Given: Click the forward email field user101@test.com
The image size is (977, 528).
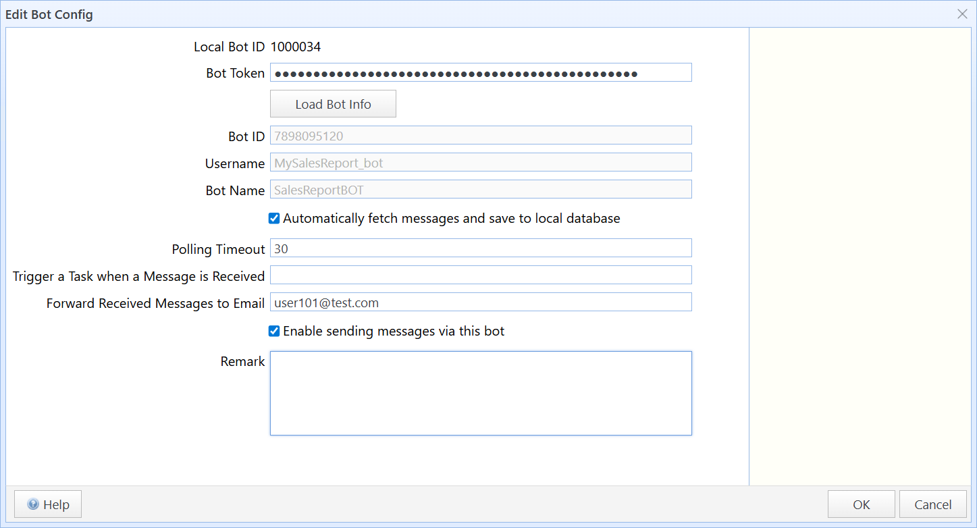Looking at the screenshot, I should tap(481, 302).
